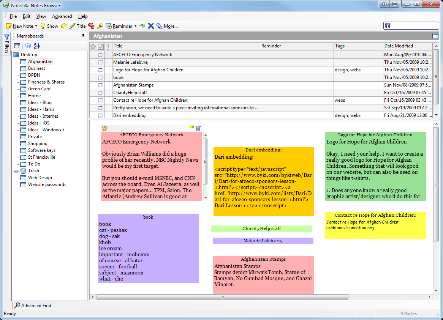
Task: Open the New Note dropdown arrow
Action: click(36, 26)
